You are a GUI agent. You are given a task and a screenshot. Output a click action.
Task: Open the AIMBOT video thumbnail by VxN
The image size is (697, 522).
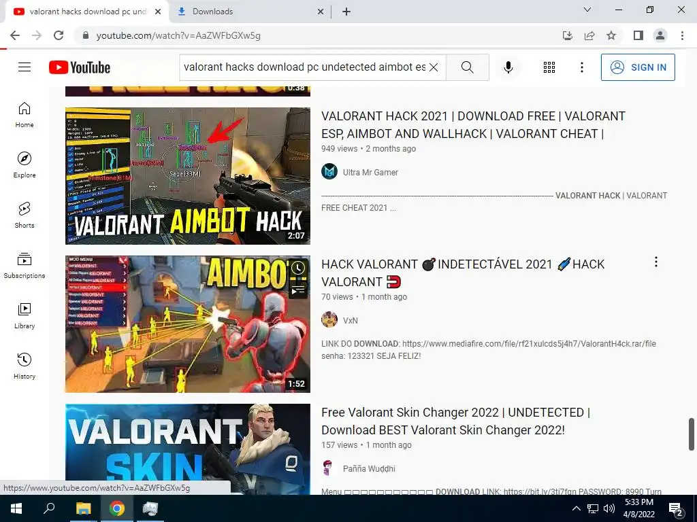pos(188,324)
